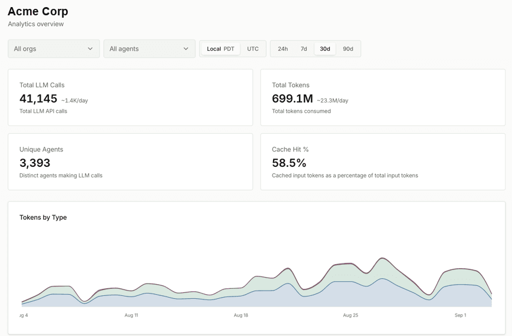This screenshot has width=512, height=336.
Task: Select the 90d time range
Action: point(348,49)
